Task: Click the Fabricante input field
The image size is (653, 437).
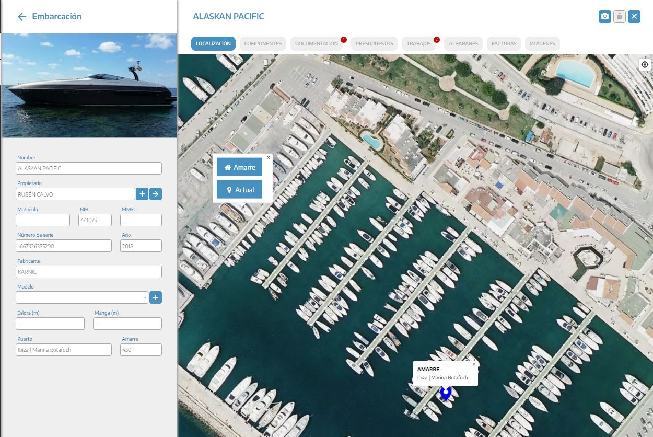Action: pyautogui.click(x=89, y=272)
